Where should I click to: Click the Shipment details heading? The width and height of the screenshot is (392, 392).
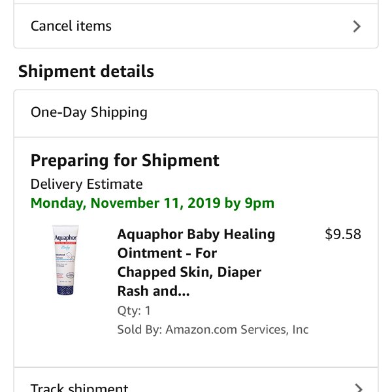[86, 71]
